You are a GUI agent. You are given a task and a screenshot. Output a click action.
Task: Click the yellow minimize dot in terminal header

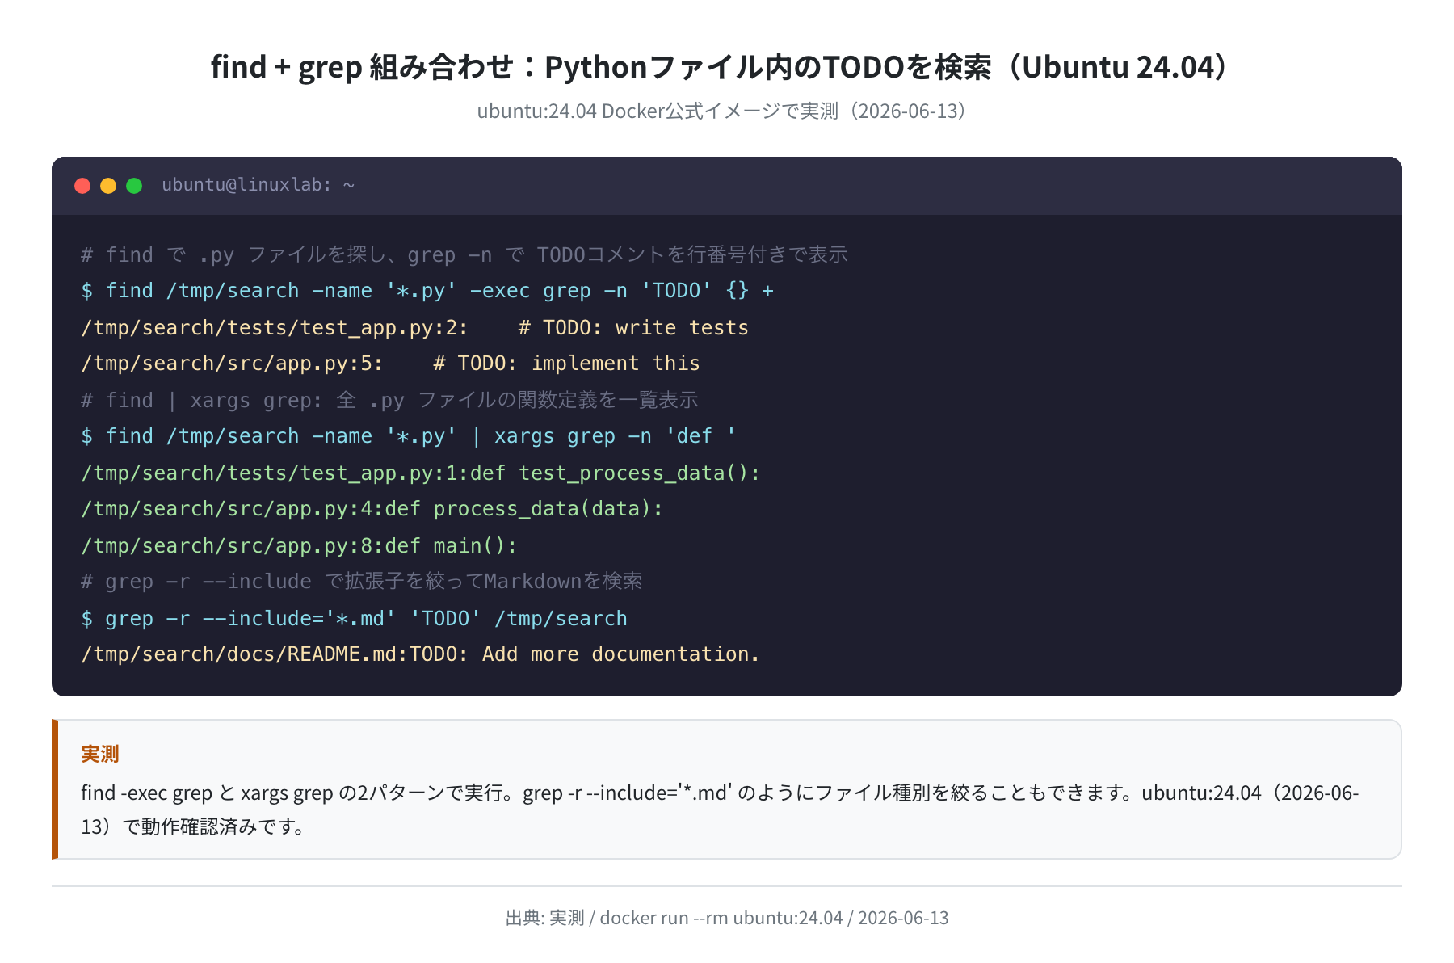tap(108, 186)
